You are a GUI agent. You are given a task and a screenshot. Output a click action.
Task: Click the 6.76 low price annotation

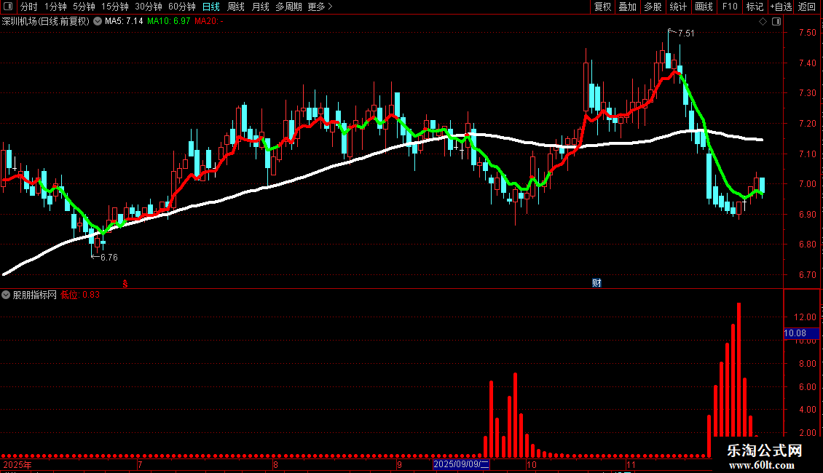(x=109, y=258)
